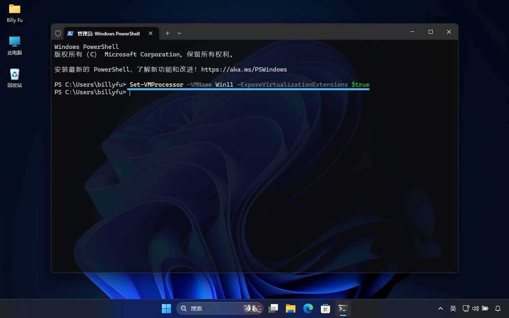This screenshot has height=318, width=509.
Task: Minimize the Terminal window
Action: click(x=412, y=32)
